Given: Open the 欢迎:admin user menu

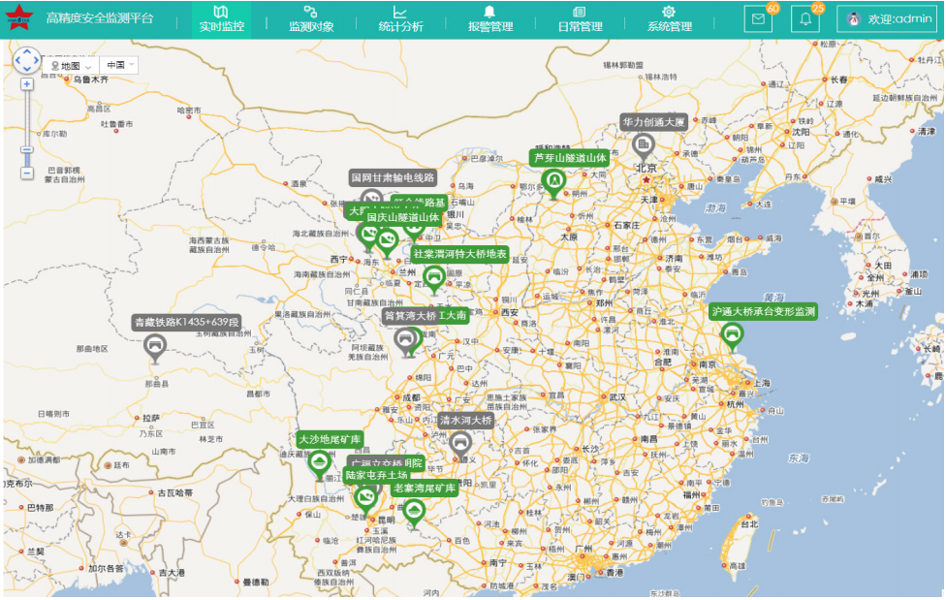Looking at the screenshot, I should coord(887,19).
